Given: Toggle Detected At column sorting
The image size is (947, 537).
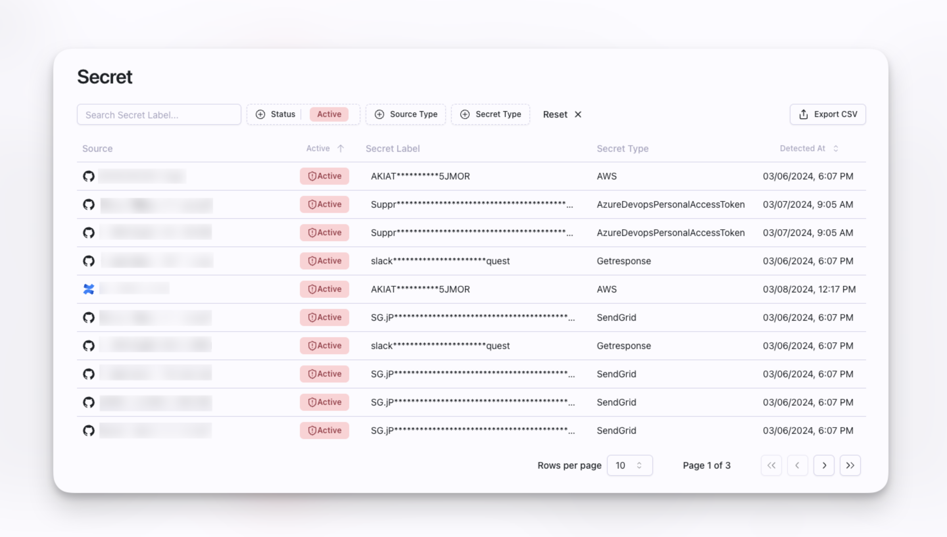Looking at the screenshot, I should (x=836, y=148).
